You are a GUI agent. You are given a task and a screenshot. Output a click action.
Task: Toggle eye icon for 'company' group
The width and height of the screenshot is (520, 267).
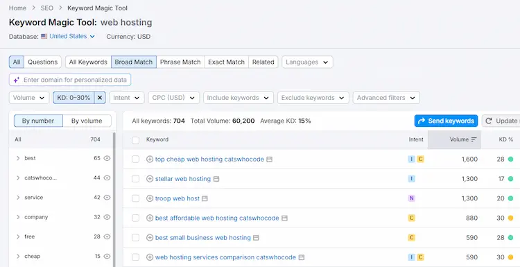(x=107, y=217)
